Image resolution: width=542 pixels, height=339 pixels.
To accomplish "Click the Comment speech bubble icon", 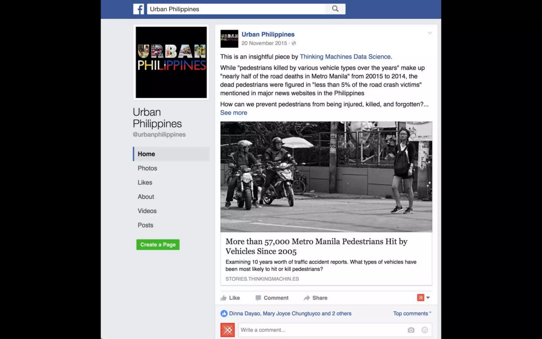I will 258,298.
